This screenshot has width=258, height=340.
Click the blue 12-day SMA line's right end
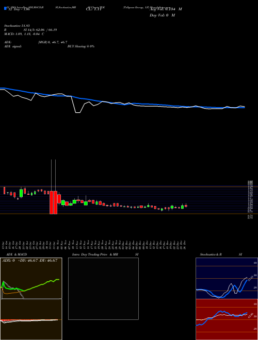point(244,108)
